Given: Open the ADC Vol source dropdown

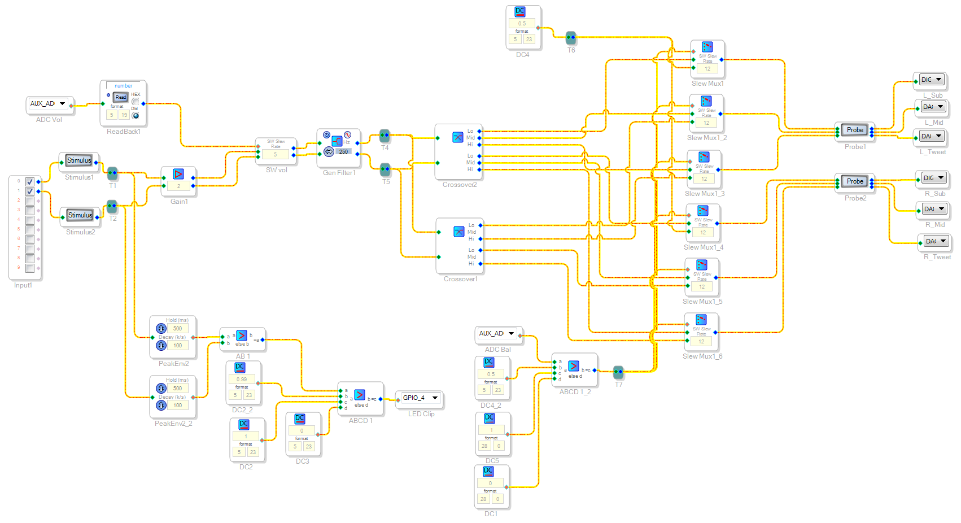Looking at the screenshot, I should click(x=62, y=104).
